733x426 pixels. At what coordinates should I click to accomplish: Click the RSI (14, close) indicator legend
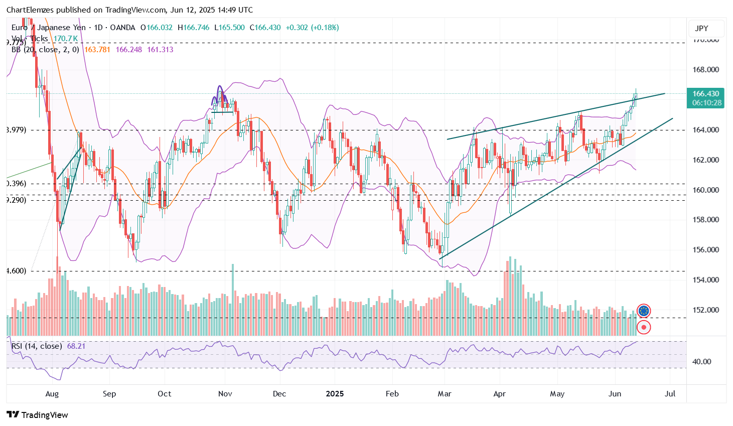click(x=37, y=346)
